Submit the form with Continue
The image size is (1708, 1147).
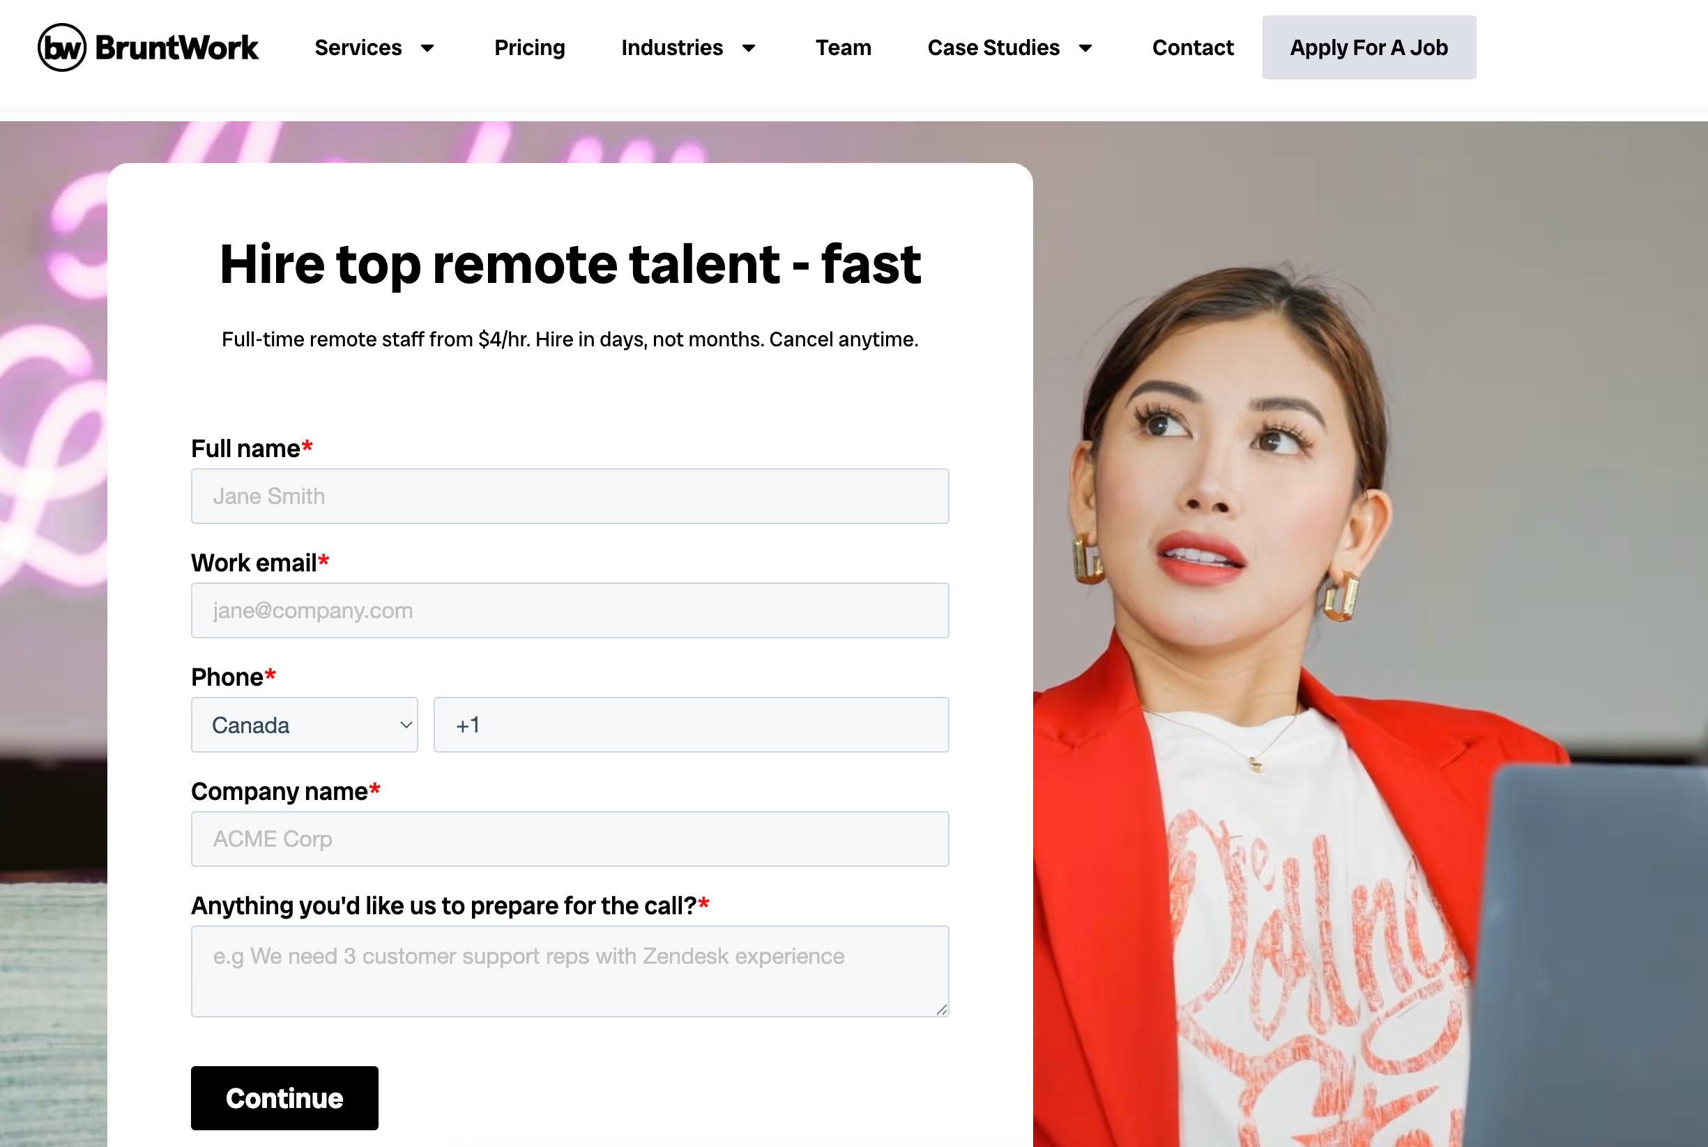(x=284, y=1098)
